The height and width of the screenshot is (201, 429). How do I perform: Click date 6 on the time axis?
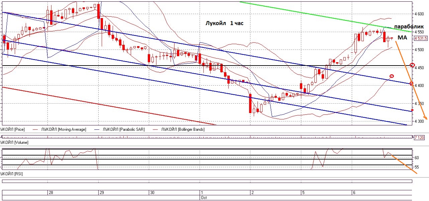pyautogui.click(x=354, y=193)
